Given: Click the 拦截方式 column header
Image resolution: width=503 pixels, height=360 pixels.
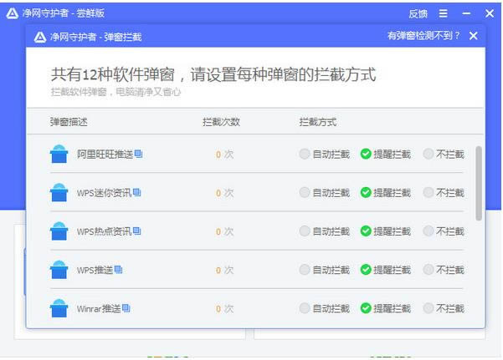Looking at the screenshot, I should [318, 122].
